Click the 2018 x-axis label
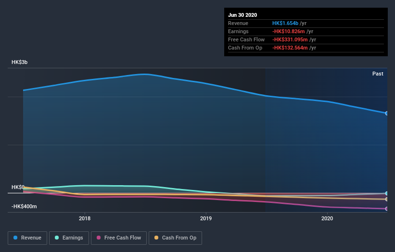 click(x=85, y=218)
